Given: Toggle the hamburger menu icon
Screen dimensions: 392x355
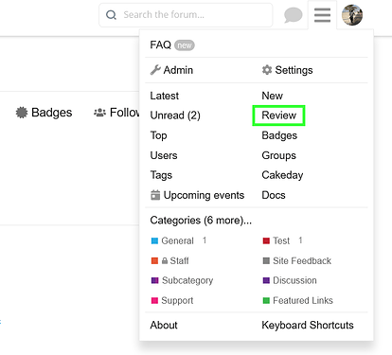Looking at the screenshot, I should (x=322, y=15).
